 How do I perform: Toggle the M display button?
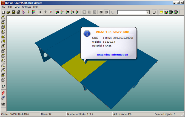tap(67, 12)
